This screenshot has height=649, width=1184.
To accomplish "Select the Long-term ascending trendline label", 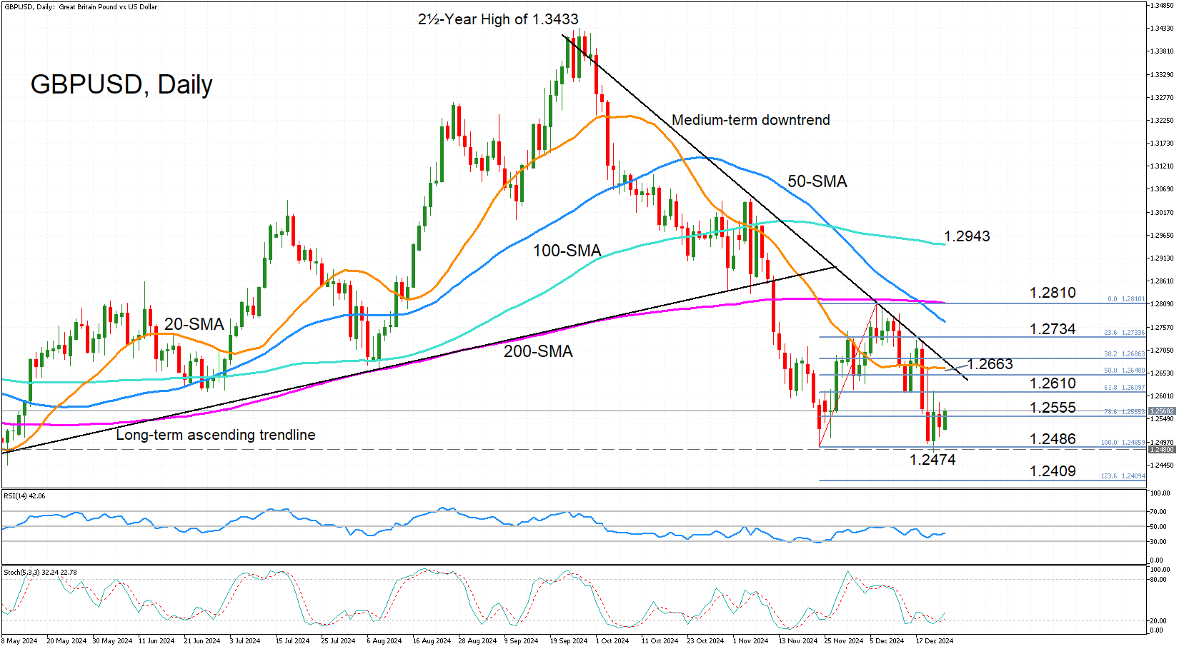I will 216,434.
